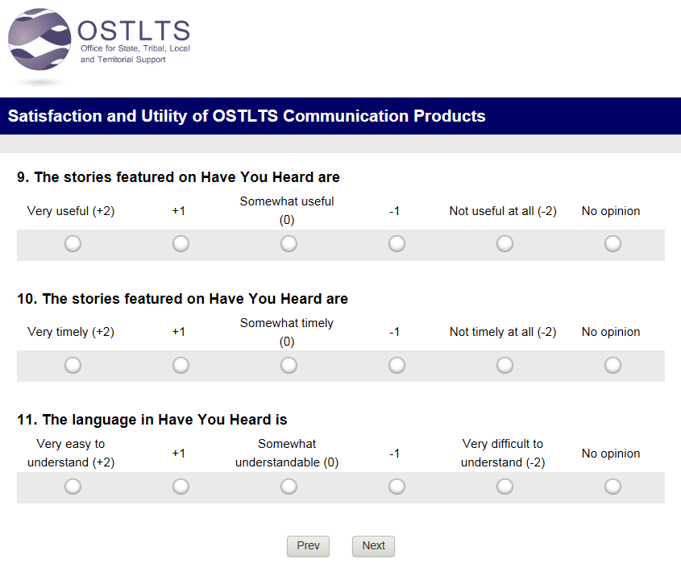Choose 'No opinion' for question 11
This screenshot has width=681, height=576.
pyautogui.click(x=612, y=487)
